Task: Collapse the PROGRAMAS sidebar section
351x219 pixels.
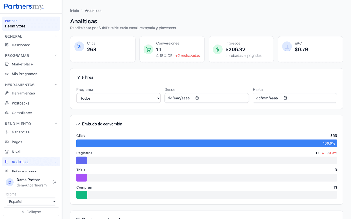Action: click(56, 55)
